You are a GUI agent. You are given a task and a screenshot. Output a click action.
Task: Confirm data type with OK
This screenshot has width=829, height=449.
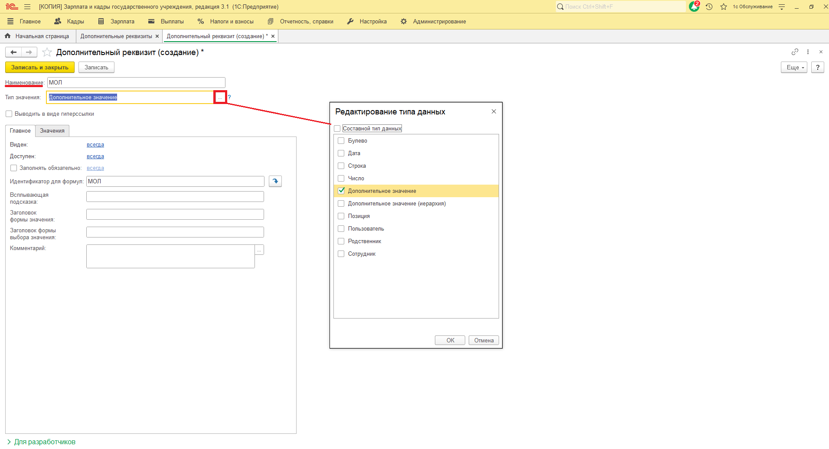click(450, 341)
